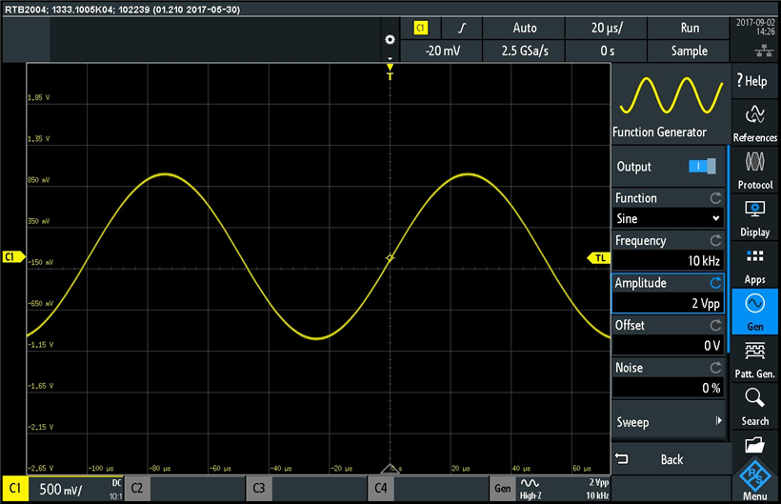781x504 pixels.
Task: Open the Patt. Gen. pattern generator
Action: coord(754,359)
